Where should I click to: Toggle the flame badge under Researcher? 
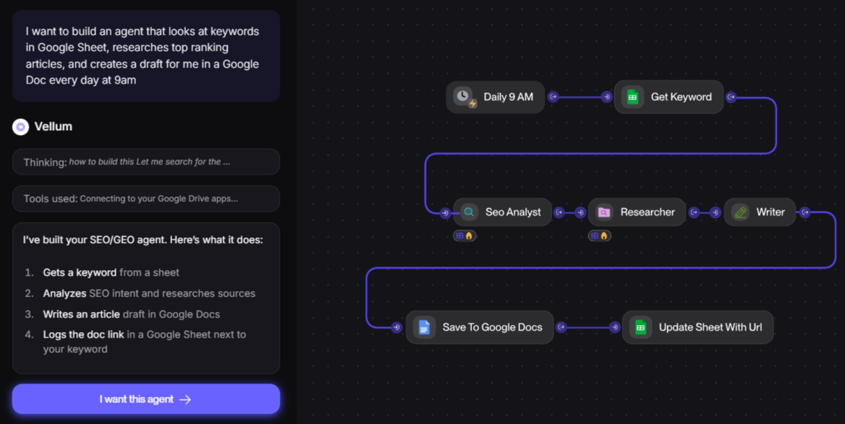604,235
